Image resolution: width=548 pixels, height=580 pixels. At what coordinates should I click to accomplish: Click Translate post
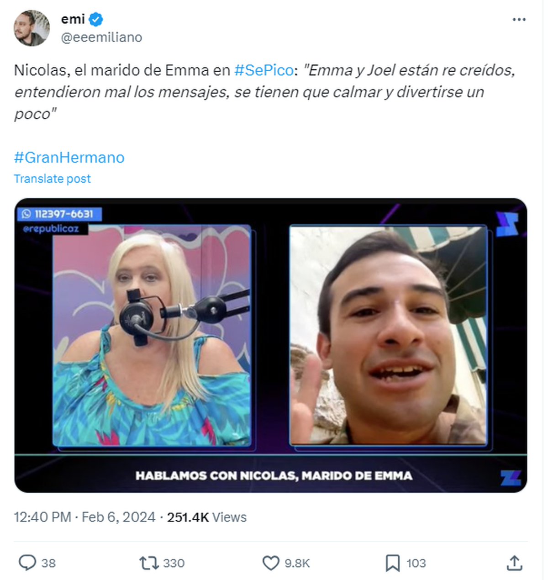[x=53, y=179]
